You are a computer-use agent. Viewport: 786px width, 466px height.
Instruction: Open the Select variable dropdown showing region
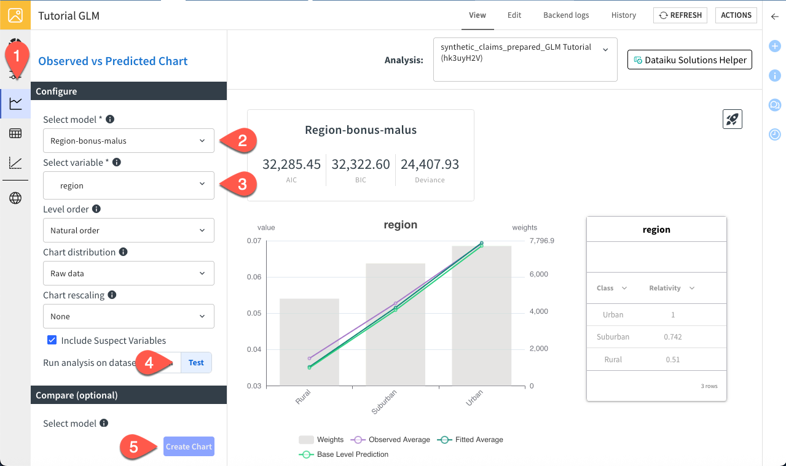point(128,185)
